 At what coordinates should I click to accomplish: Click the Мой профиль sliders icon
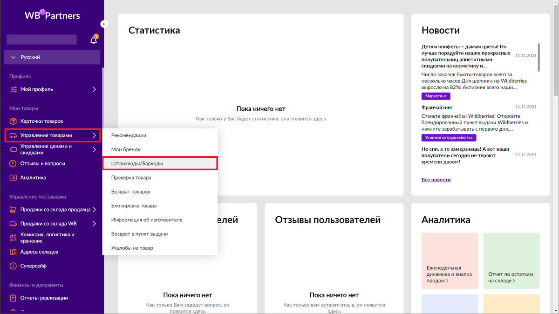click(13, 89)
